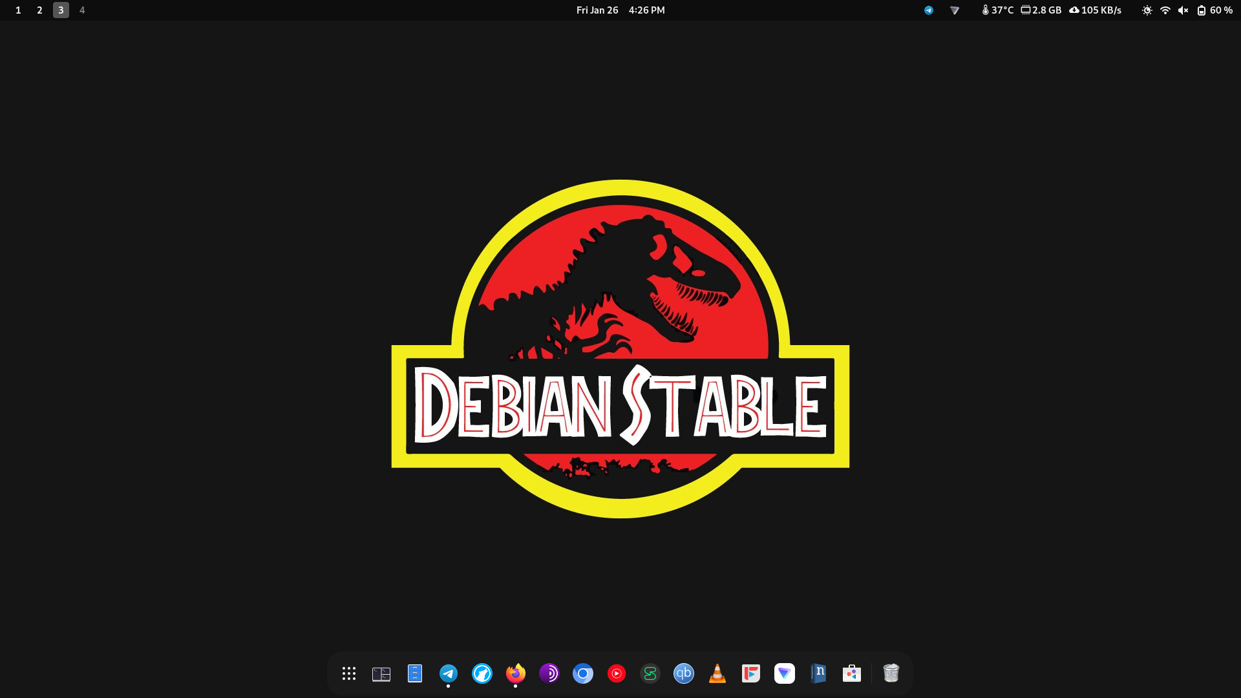The image size is (1241, 698).
Task: Open the battery 60 % system menu
Action: [1215, 10]
